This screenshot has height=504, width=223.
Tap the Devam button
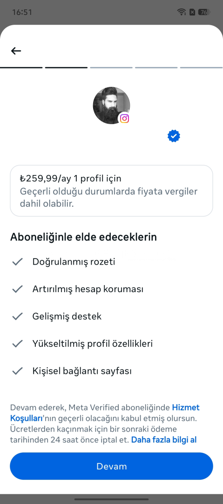111,466
